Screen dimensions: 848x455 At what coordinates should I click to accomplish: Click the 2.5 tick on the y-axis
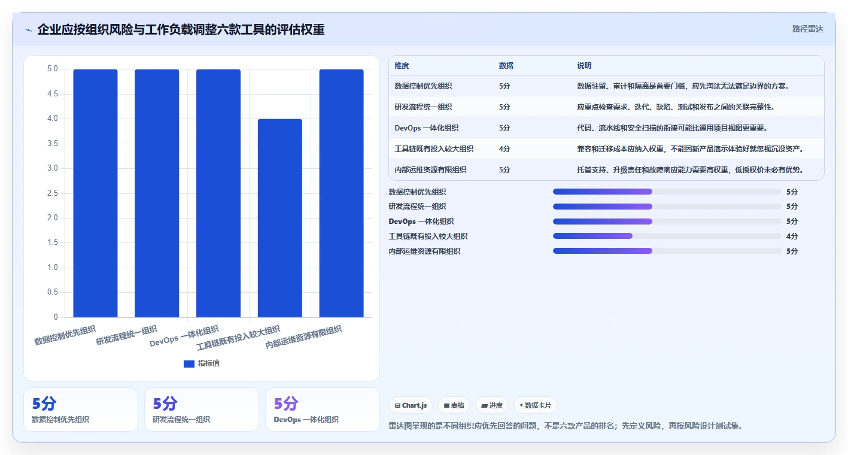(53, 193)
